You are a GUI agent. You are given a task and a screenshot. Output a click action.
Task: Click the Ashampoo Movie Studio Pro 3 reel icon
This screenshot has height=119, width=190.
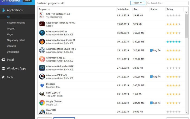click(42, 50)
